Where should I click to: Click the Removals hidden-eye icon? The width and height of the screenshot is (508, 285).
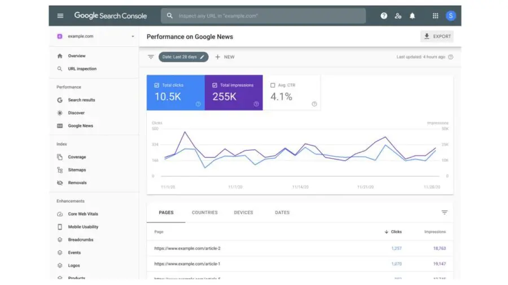60,183
